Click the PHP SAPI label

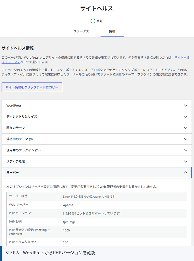(x=15, y=221)
